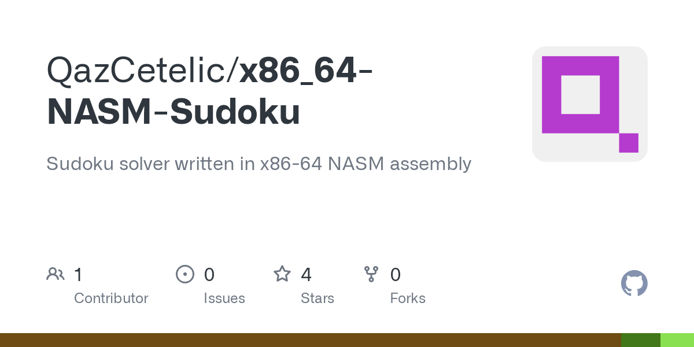Go to the Issues label
Screen dimensions: 694x347
(x=224, y=298)
